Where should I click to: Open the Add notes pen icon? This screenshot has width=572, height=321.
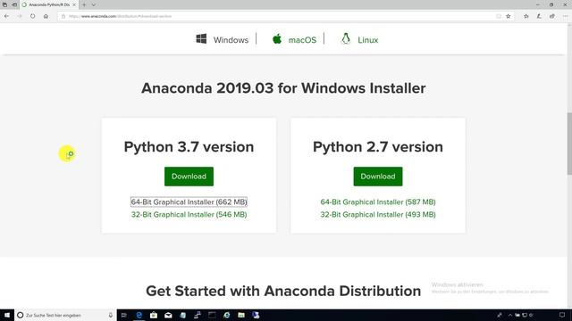[539, 16]
